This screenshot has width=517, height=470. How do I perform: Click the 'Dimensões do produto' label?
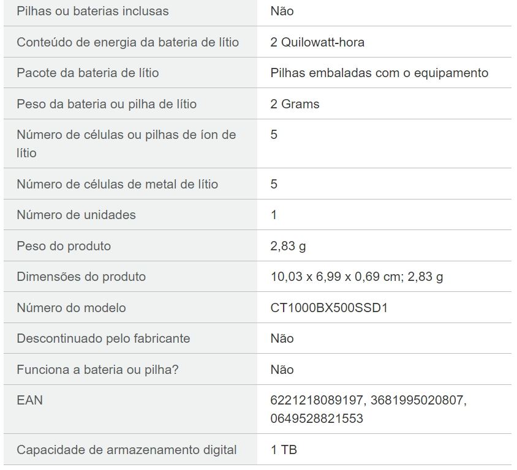pos(81,277)
